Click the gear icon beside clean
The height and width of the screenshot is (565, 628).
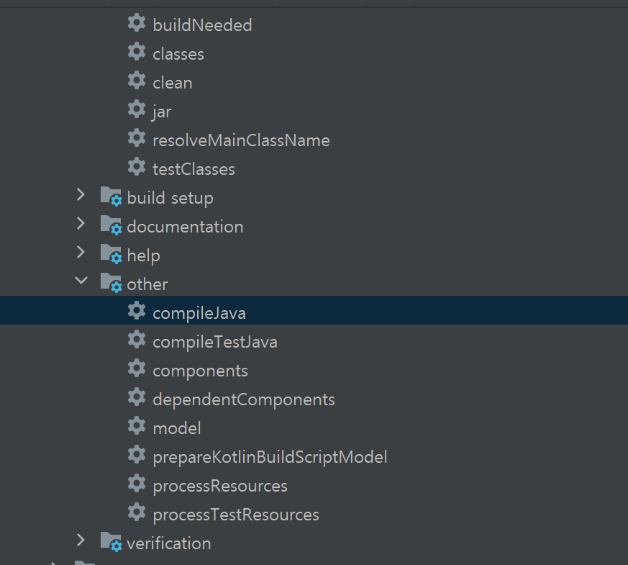tap(137, 81)
